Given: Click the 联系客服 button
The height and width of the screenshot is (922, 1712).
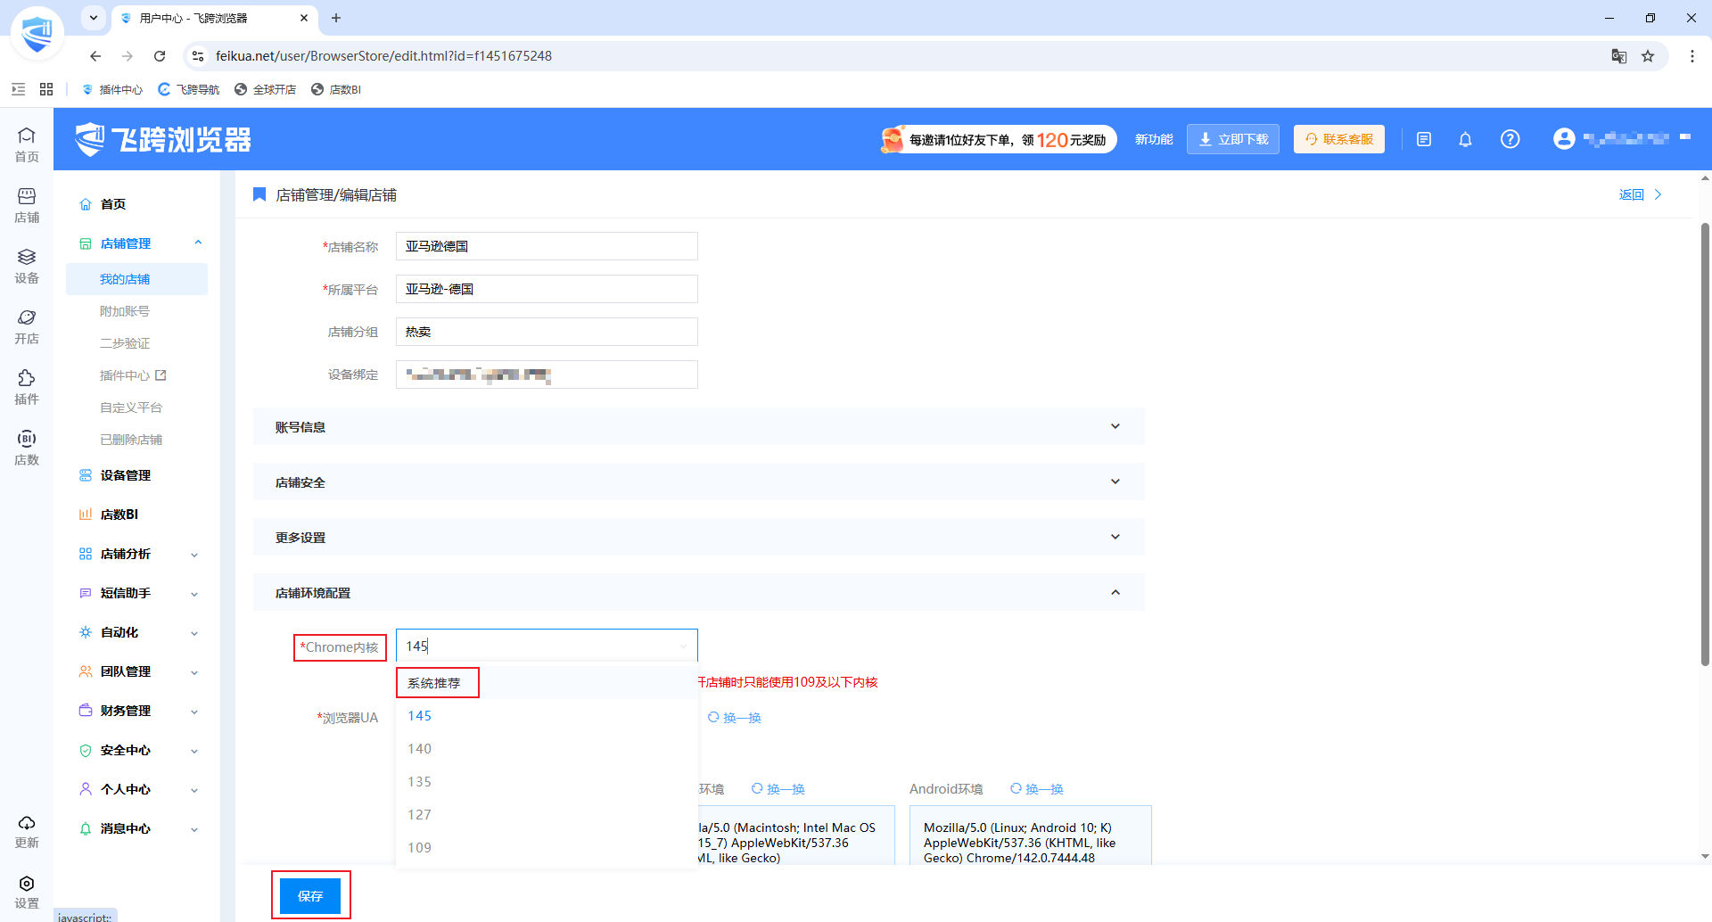Looking at the screenshot, I should tap(1339, 139).
